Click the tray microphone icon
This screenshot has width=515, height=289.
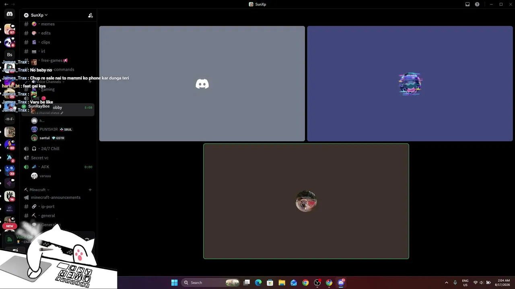click(x=455, y=283)
